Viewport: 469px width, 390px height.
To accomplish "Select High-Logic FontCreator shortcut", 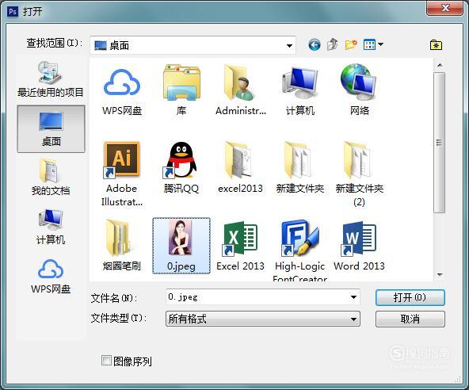I will click(299, 250).
